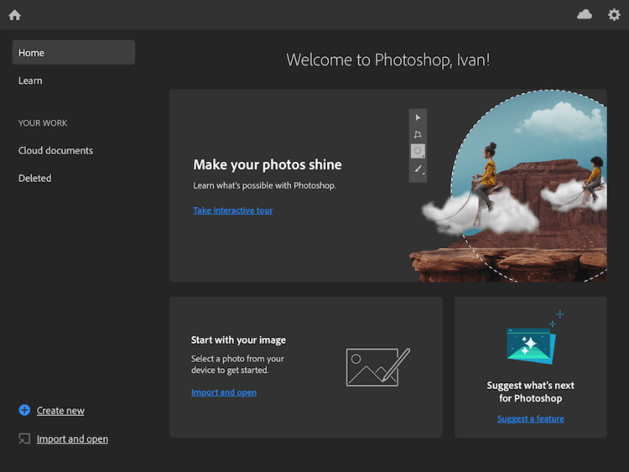629x472 pixels.
Task: Open settings with the gear icon
Action: click(614, 15)
